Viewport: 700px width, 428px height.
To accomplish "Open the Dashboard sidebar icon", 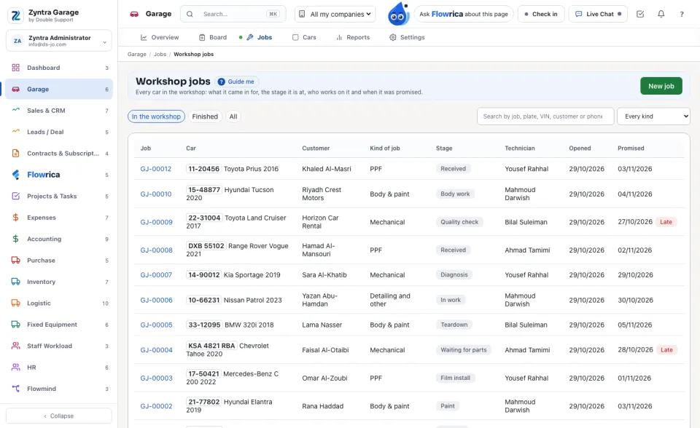I will pos(15,68).
